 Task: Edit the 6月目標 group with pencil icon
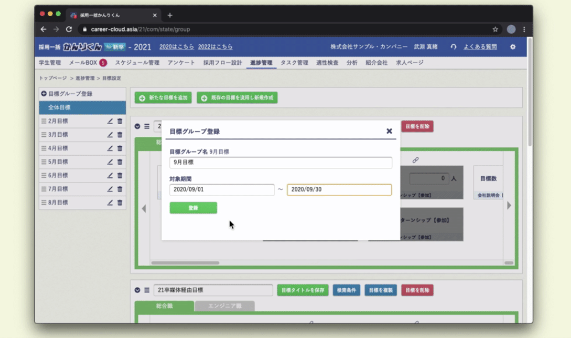coord(110,176)
